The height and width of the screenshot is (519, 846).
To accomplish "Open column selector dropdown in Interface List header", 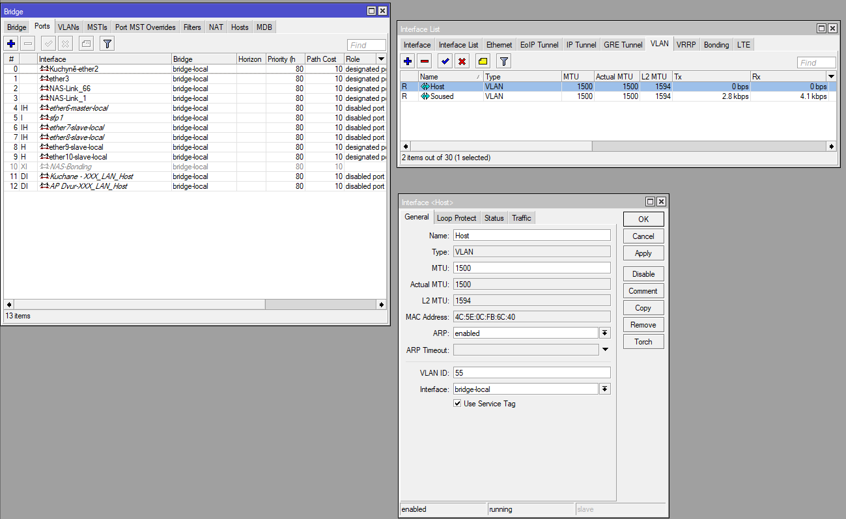I will tap(831, 77).
